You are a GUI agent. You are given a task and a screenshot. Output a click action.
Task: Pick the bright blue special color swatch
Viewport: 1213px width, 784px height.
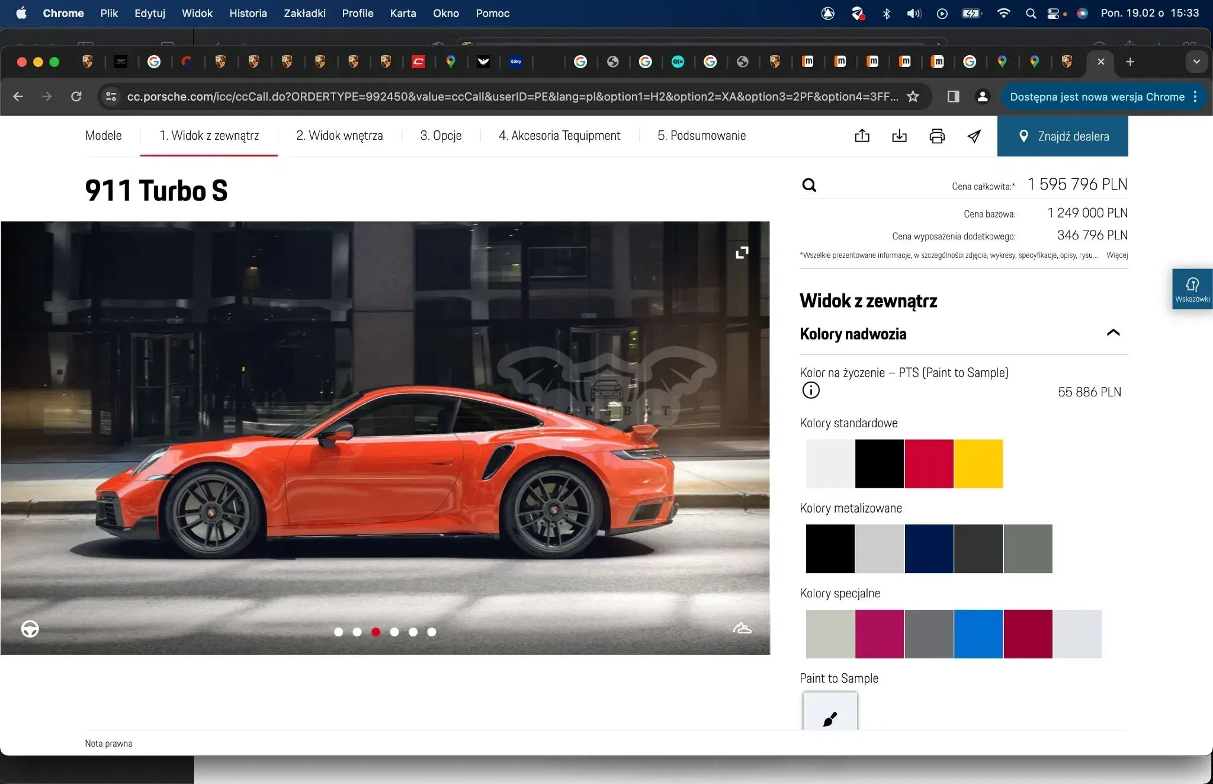978,634
